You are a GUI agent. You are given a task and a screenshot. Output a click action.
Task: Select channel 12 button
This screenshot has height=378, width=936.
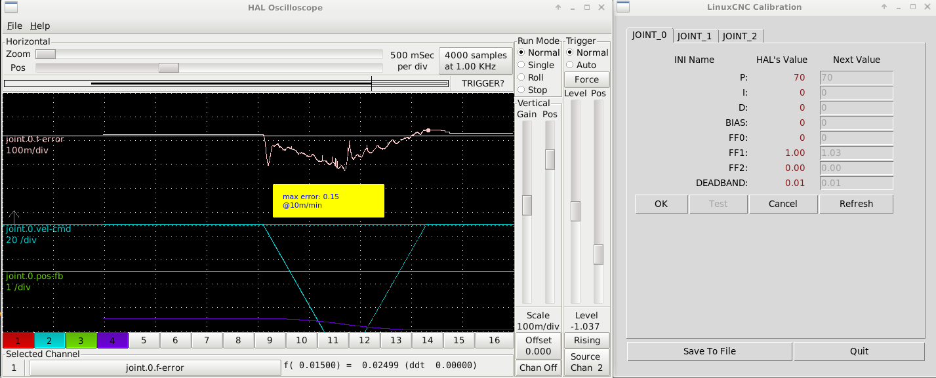point(365,340)
